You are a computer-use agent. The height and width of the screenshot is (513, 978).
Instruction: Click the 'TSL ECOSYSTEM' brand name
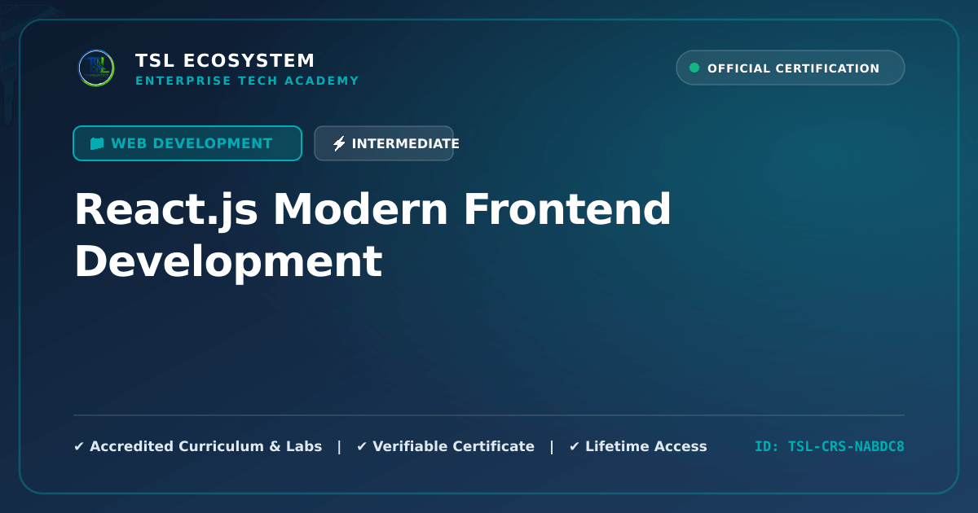(225, 60)
